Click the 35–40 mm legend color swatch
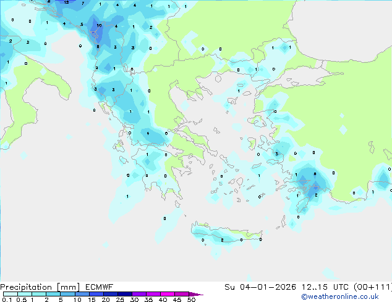Viewport: 392px width, 302px height. point(153,294)
